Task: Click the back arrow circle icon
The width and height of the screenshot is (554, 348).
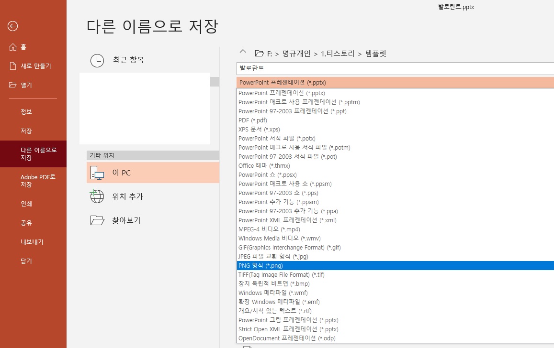Action: pyautogui.click(x=13, y=26)
